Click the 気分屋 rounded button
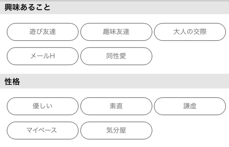This screenshot has height=147, width=229. (x=116, y=130)
